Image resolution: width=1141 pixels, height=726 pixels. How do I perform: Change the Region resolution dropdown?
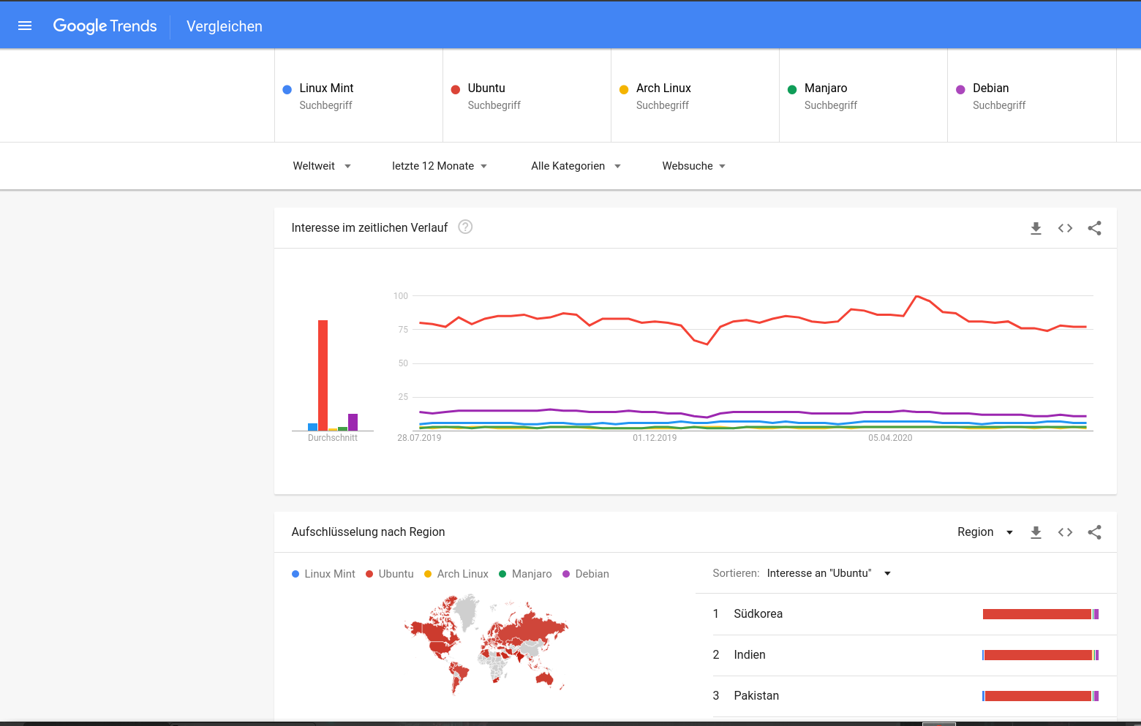(x=984, y=532)
